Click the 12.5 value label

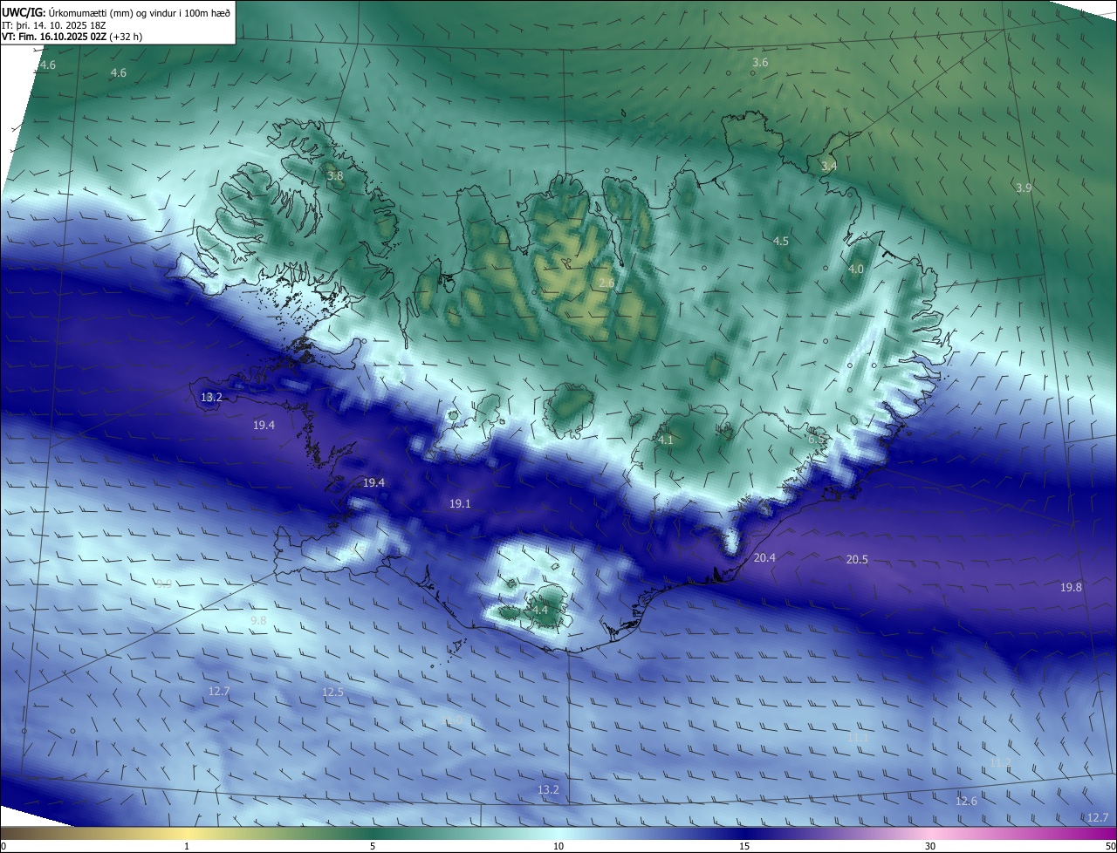332,692
